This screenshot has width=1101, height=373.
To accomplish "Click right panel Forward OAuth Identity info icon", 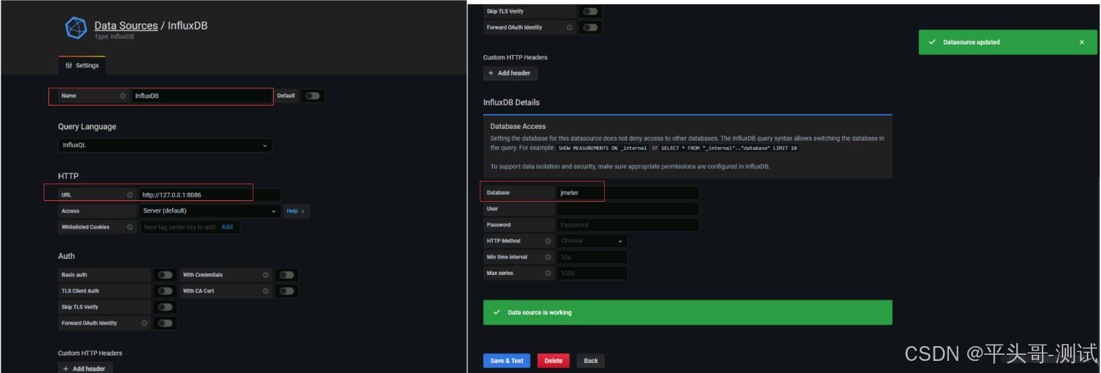I will click(570, 28).
